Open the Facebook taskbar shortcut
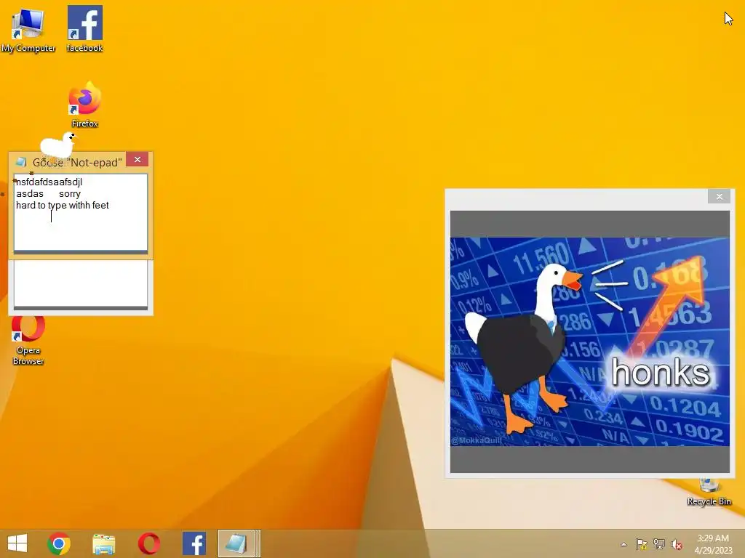Screen dimensions: 745x558 click(x=194, y=543)
